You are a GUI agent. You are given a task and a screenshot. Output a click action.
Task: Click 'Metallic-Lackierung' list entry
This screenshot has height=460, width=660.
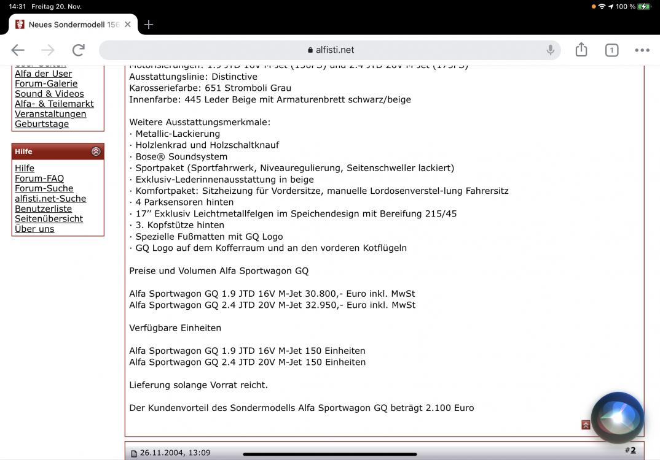pyautogui.click(x=178, y=134)
